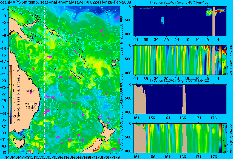
Task: Click the 'vel. S (m/s) lat=-22' axis label
Action: pyautogui.click(x=231, y=138)
